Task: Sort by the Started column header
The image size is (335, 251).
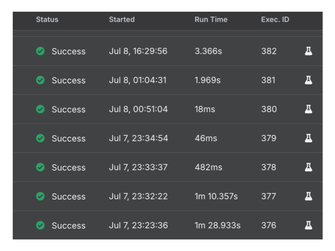Action: click(x=122, y=20)
